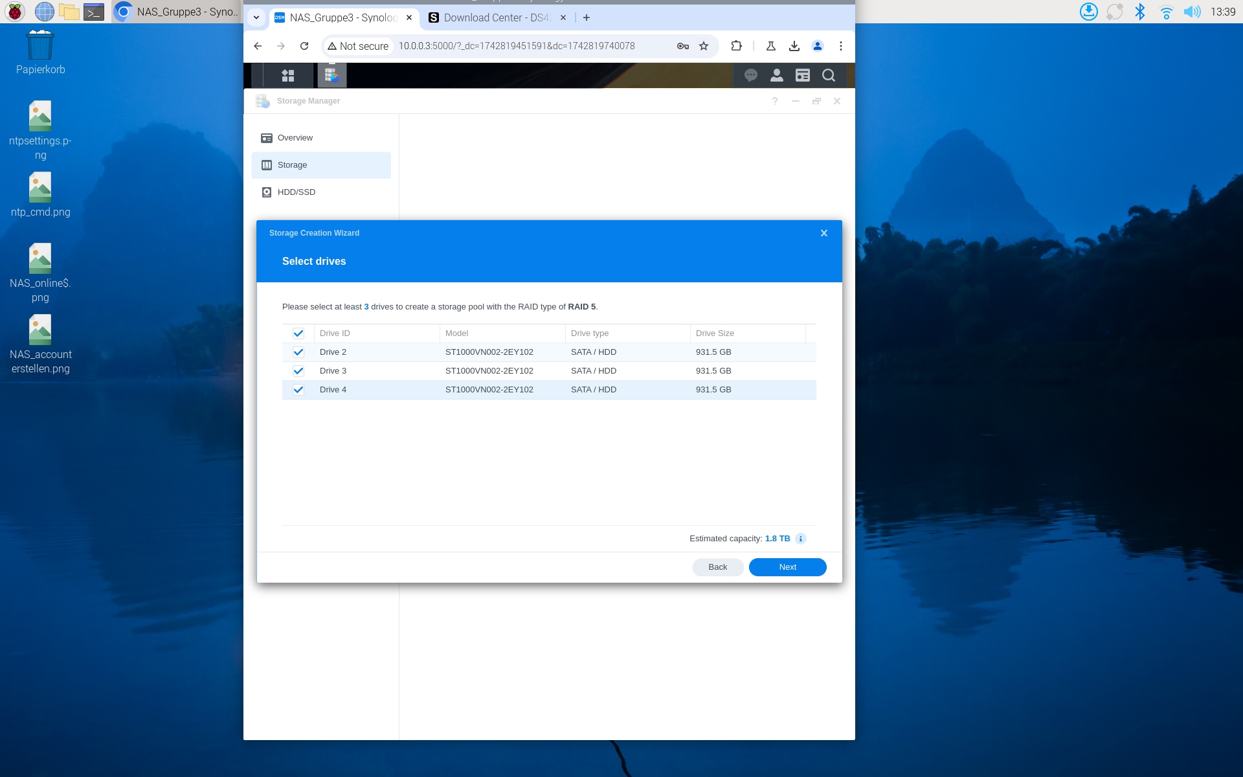Click the browser address bar URL
Viewport: 1243px width, 777px height.
pos(517,46)
